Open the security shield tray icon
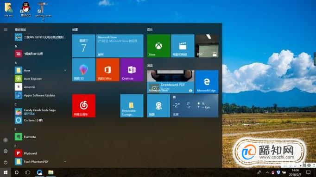316x177 pixels. coord(278,172)
